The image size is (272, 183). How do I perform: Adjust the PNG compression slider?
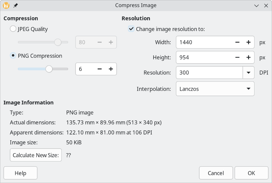[49, 69]
